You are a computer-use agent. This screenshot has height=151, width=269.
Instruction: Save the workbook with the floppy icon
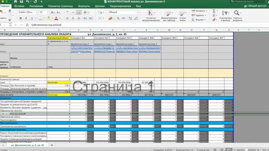coord(21,2)
